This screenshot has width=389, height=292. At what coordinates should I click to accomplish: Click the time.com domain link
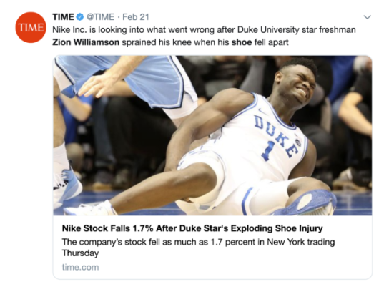click(x=80, y=267)
